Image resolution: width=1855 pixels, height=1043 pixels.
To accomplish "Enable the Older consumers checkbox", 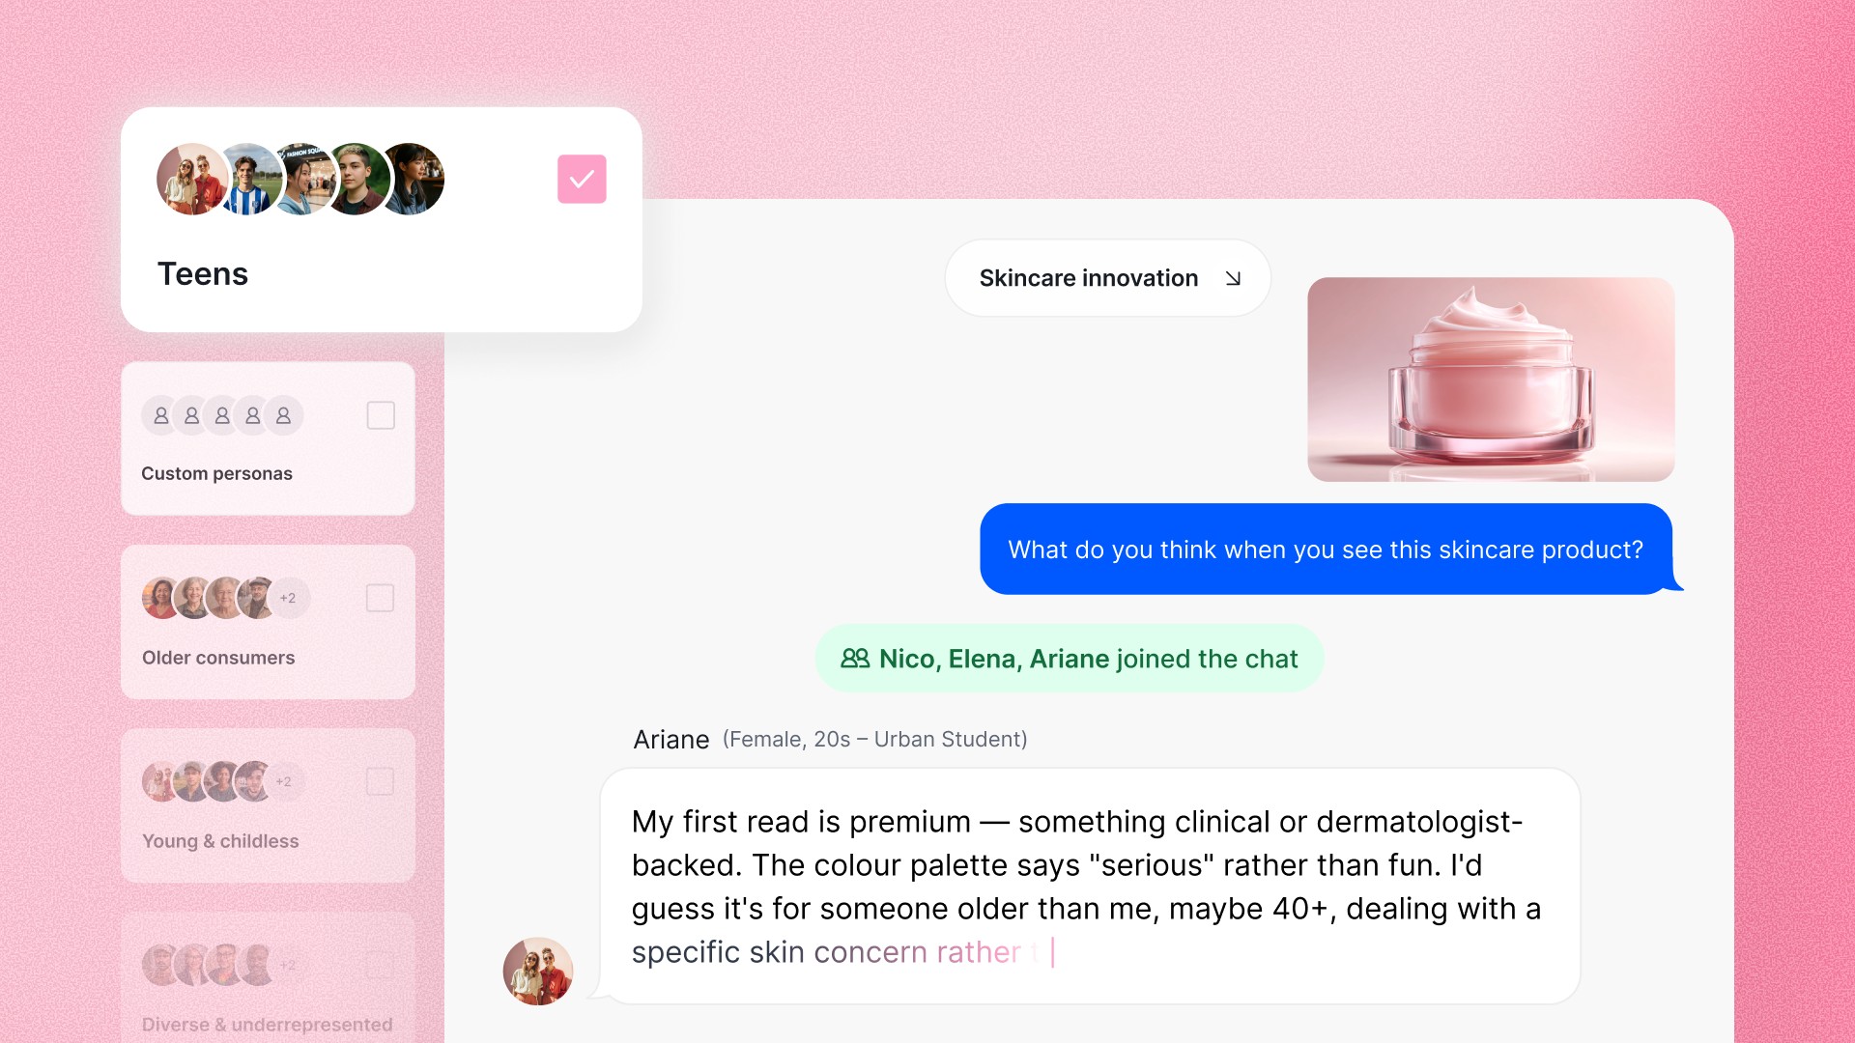I will pyautogui.click(x=380, y=598).
